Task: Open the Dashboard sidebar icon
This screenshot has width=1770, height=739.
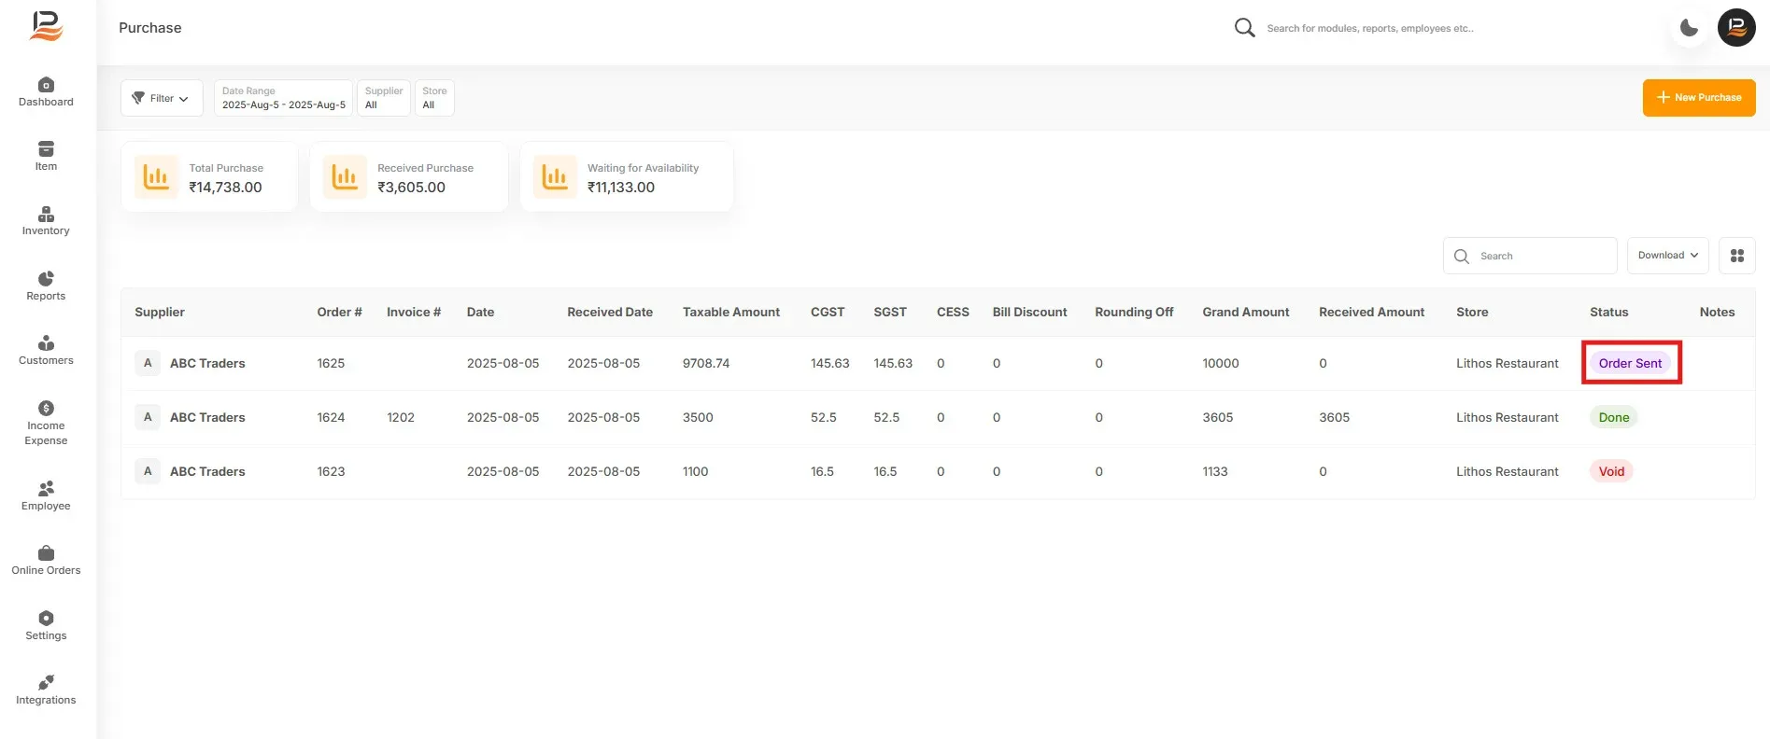Action: pos(46,85)
